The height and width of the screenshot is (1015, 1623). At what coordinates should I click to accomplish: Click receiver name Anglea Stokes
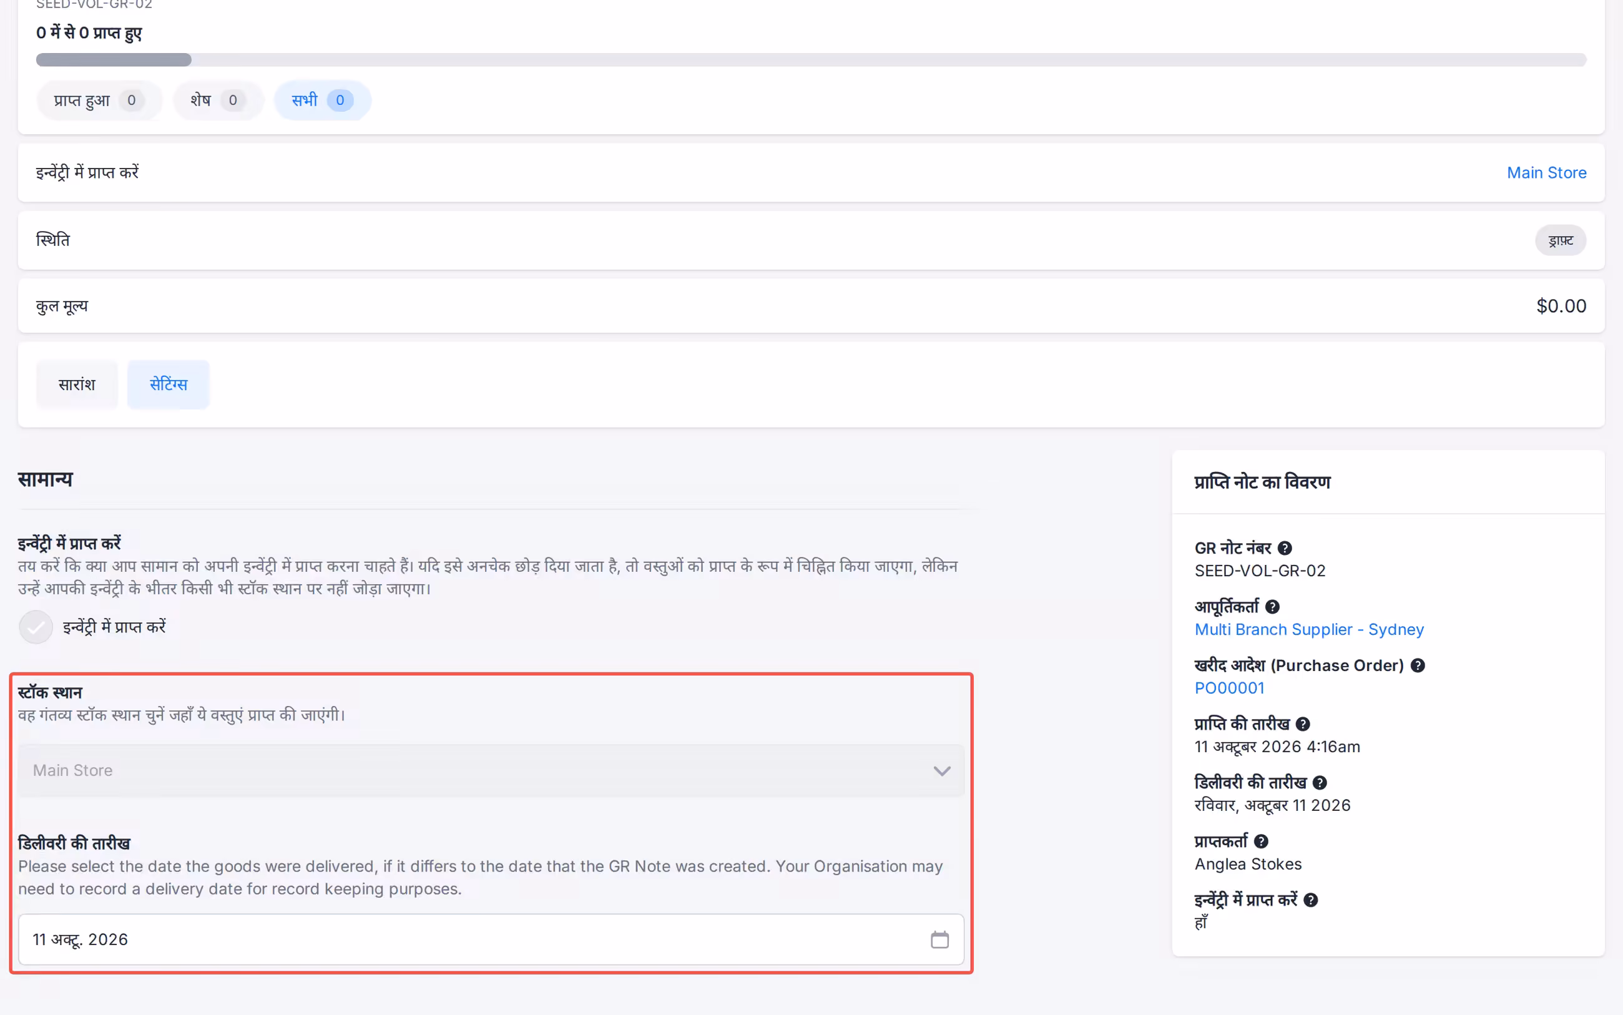(1248, 864)
